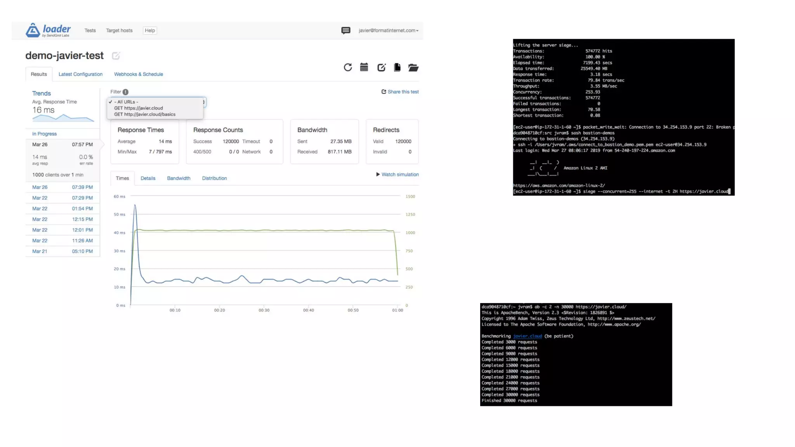Open the Webhooks & Schedule tab
This screenshot has width=795, height=447.
(x=138, y=74)
